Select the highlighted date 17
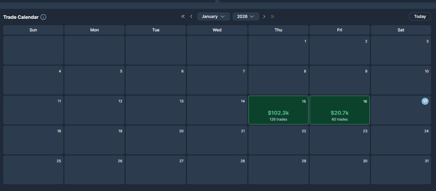The height and width of the screenshot is (191, 436). click(x=425, y=101)
